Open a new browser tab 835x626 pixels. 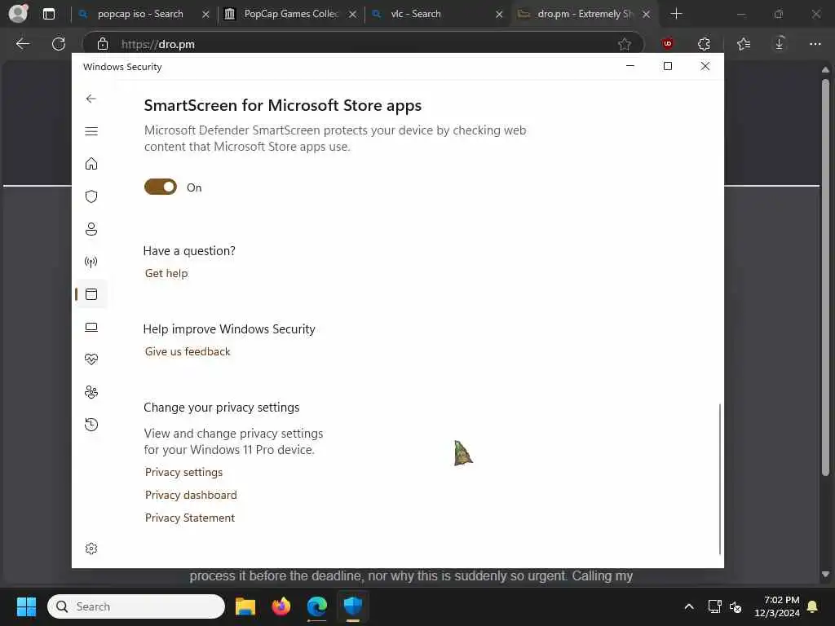click(x=676, y=14)
